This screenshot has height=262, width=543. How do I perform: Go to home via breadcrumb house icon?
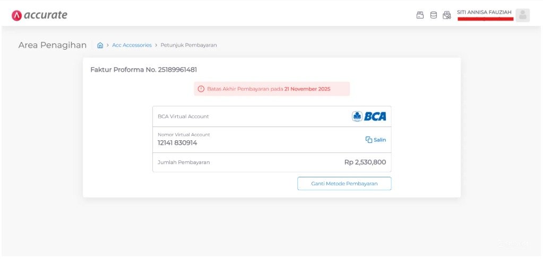[x=100, y=45]
